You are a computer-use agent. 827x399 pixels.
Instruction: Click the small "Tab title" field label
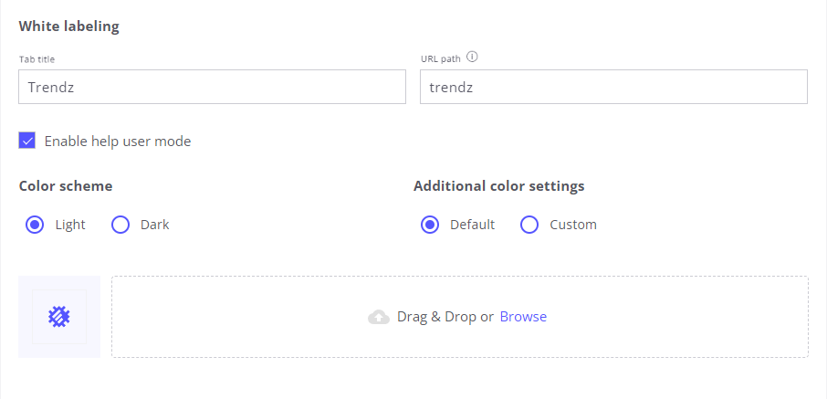tap(37, 59)
